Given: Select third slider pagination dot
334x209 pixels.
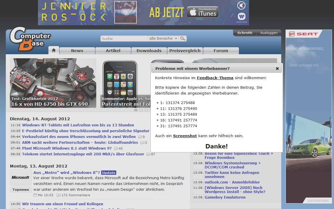Looking at the screenshot, I should [146, 110].
